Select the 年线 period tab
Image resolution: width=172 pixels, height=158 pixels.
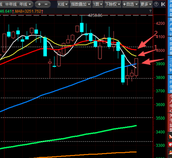coord(25,4)
